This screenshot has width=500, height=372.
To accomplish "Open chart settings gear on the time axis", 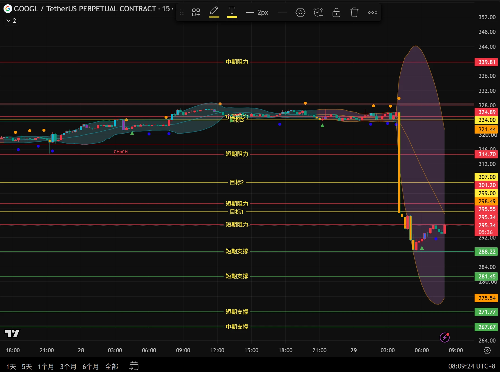I will pos(487,350).
